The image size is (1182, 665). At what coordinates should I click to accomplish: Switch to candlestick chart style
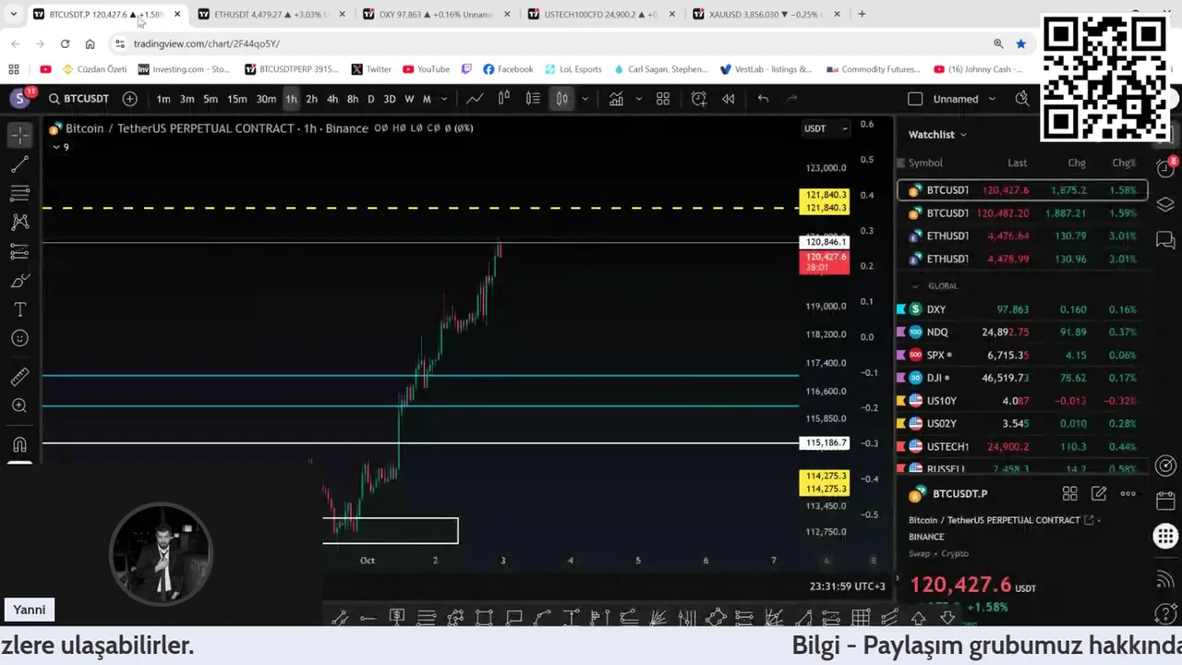tap(561, 99)
